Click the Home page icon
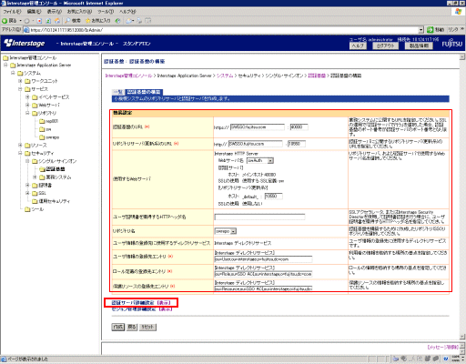466x364 pixels. (x=57, y=21)
